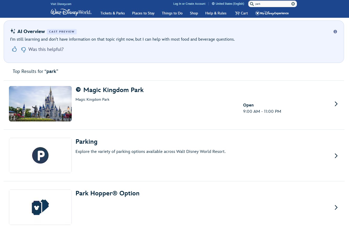Open the AI Overview info icon

[x=335, y=32]
